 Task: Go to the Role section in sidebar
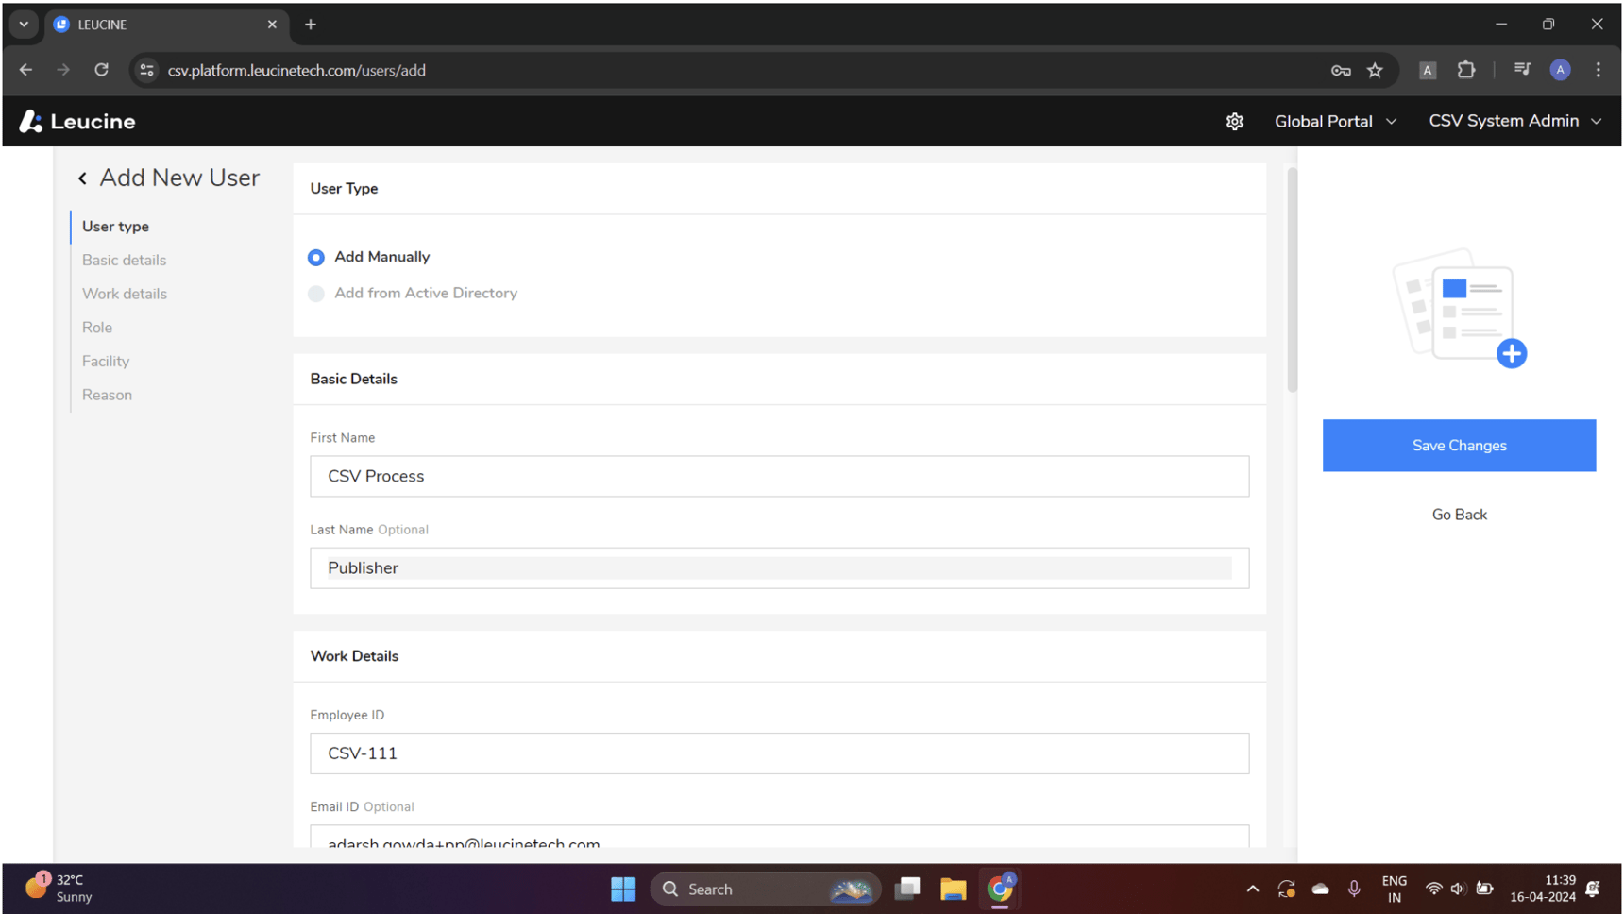coord(97,328)
